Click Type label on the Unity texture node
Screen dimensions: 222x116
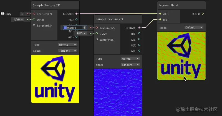(x=36, y=45)
